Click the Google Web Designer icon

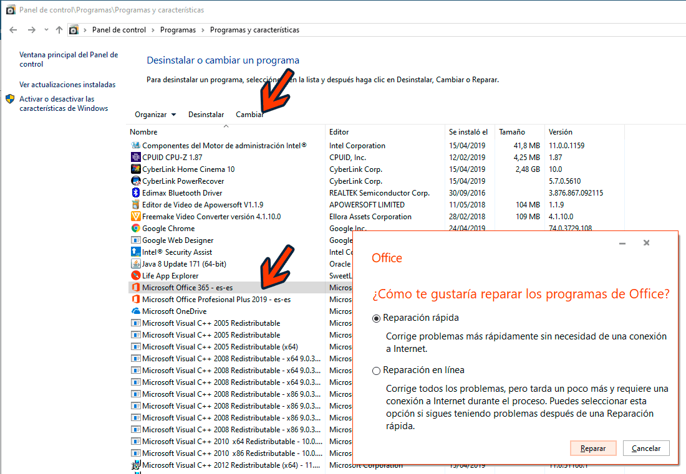point(135,240)
